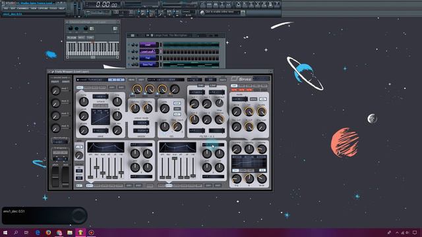Image resolution: width=422 pixels, height=237 pixels.
Task: Open the unison mode dropdown
Action: point(141,123)
